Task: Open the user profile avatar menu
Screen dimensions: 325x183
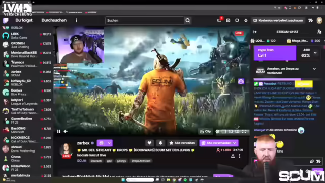Action: [319, 20]
